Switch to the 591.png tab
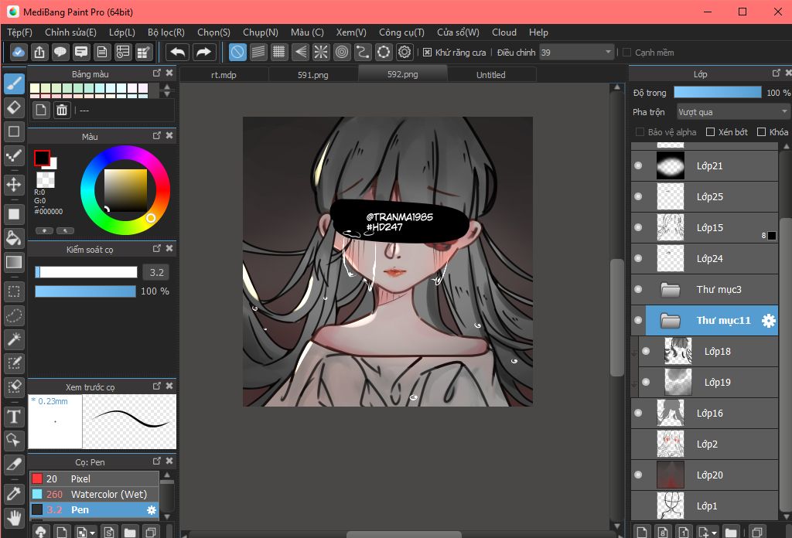792x538 pixels. tap(312, 75)
